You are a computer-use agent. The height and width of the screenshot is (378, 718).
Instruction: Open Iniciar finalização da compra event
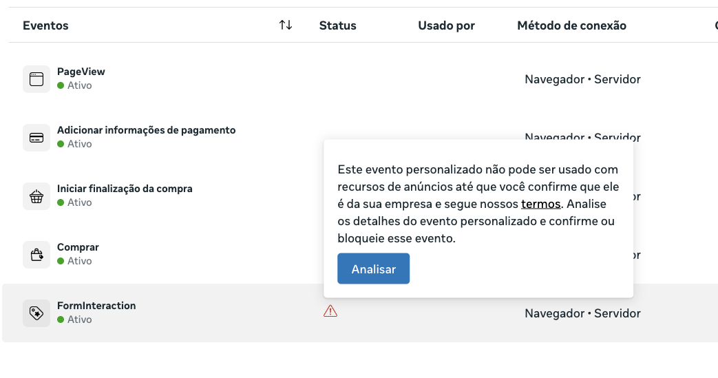[125, 189]
